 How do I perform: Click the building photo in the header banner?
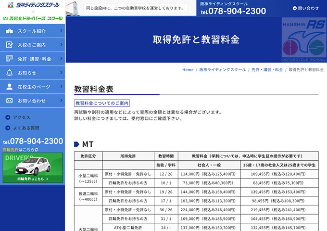pos(73,8)
